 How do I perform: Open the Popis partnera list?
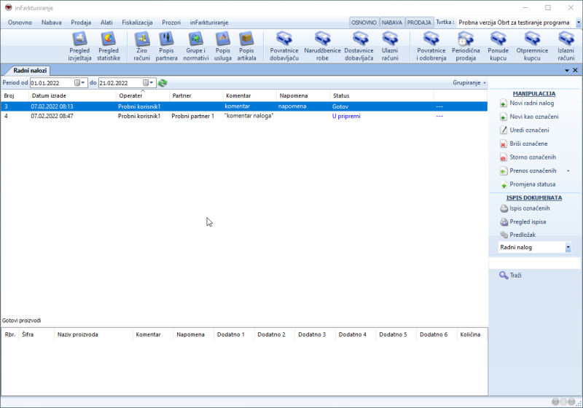(166, 44)
